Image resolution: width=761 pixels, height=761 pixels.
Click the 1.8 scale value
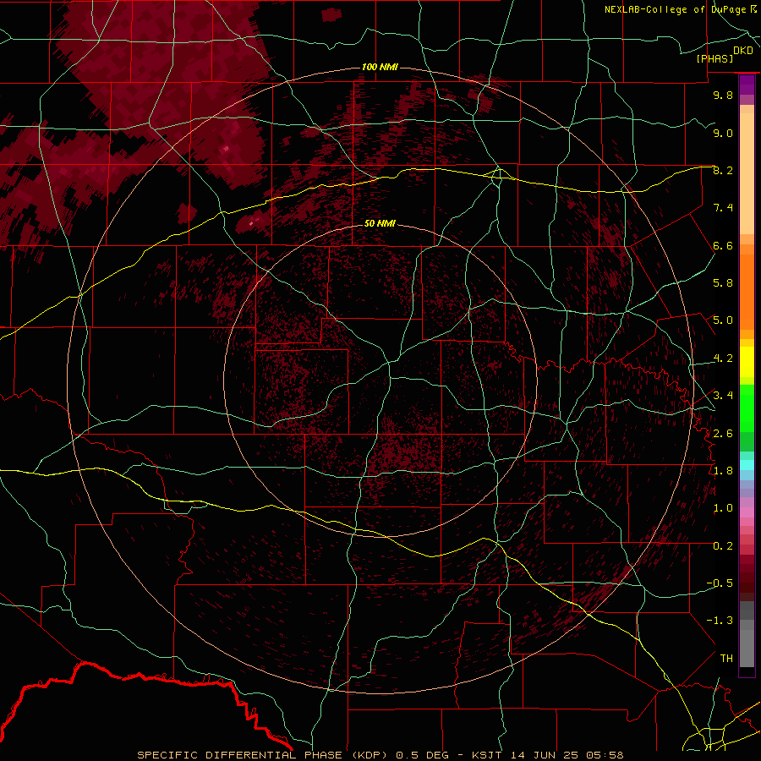click(723, 470)
